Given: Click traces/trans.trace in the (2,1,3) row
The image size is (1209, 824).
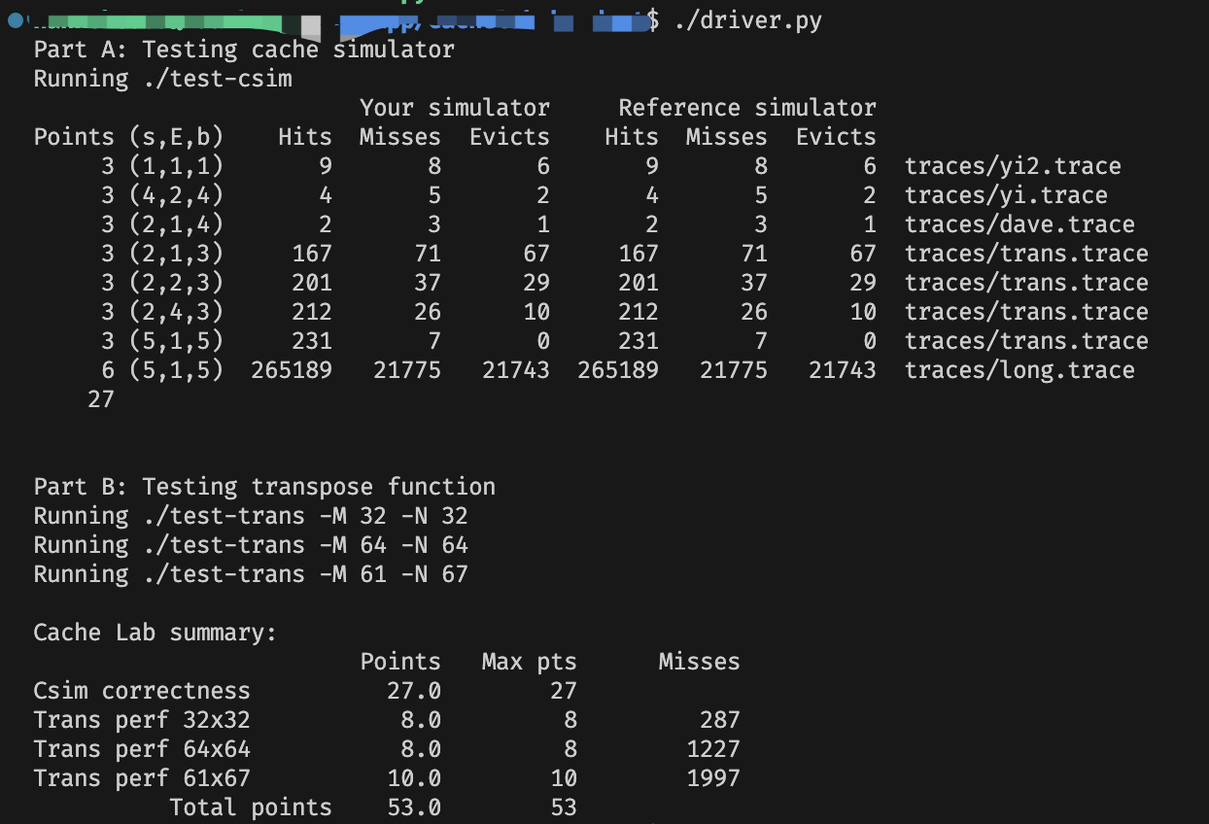Looking at the screenshot, I should 1025,254.
